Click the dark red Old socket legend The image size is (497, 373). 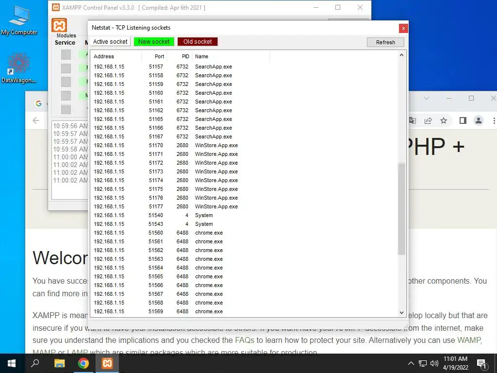click(198, 42)
